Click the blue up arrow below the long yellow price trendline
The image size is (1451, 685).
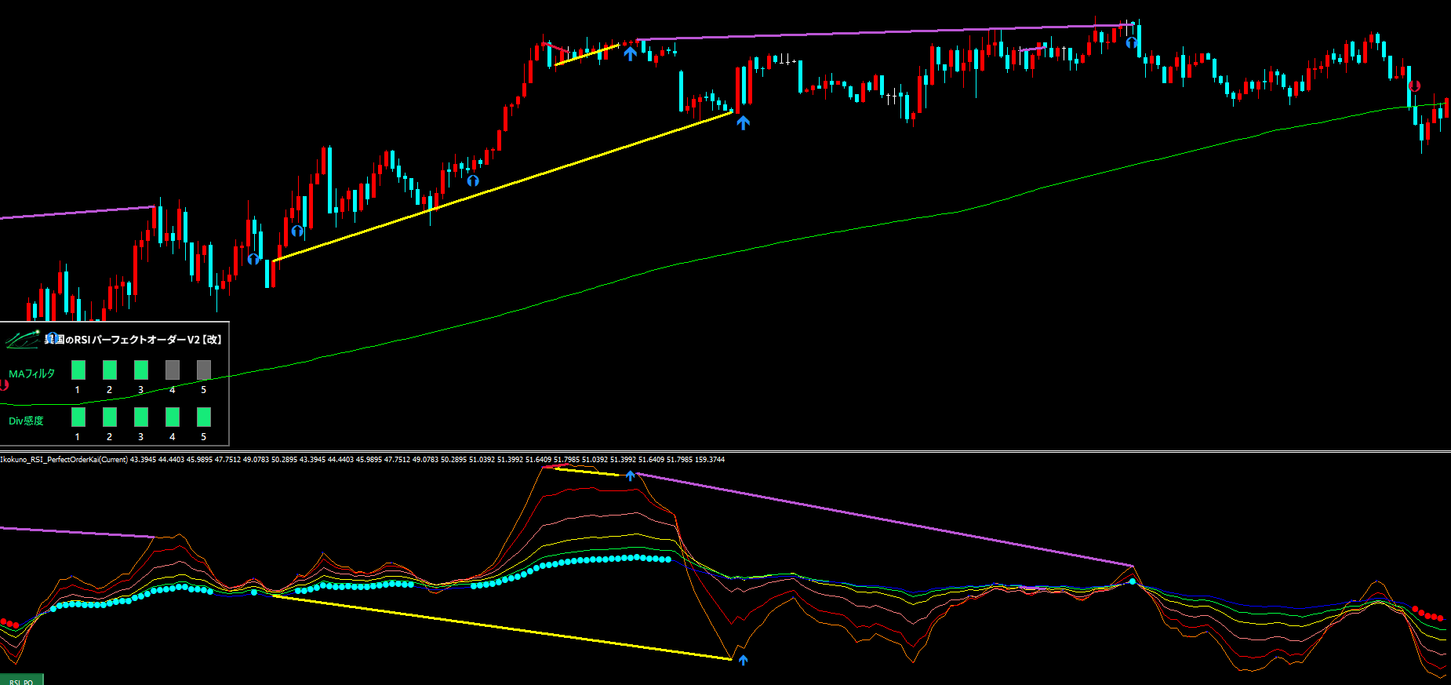pyautogui.click(x=743, y=122)
